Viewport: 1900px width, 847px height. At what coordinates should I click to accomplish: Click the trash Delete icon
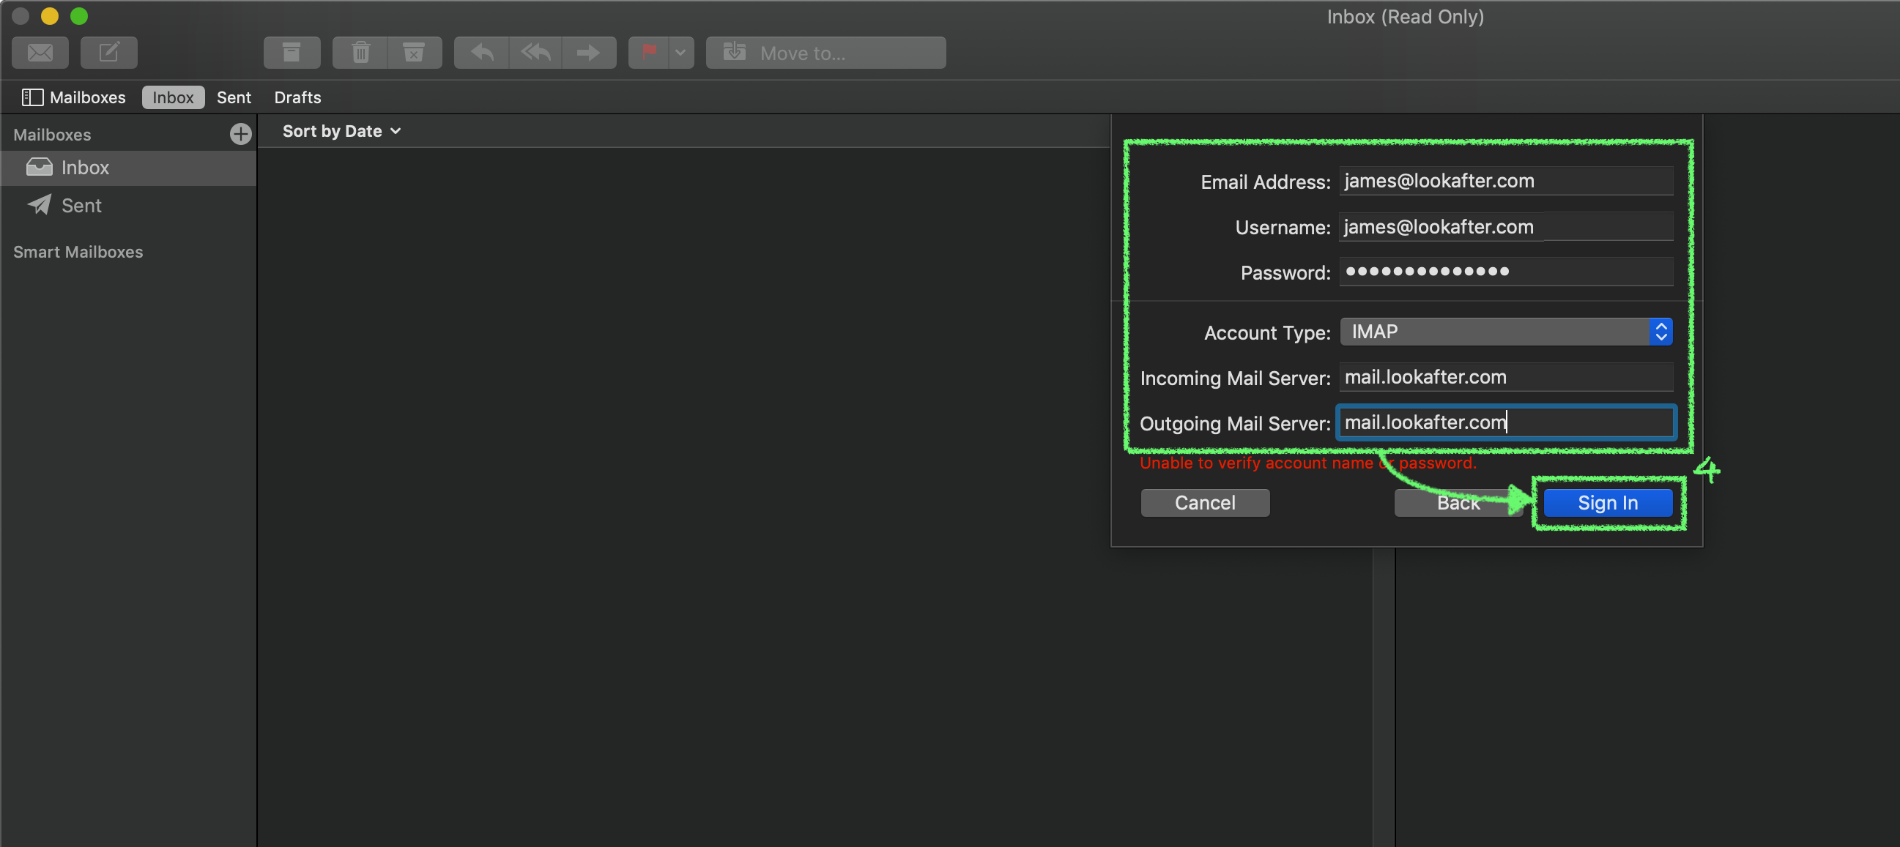tap(360, 52)
